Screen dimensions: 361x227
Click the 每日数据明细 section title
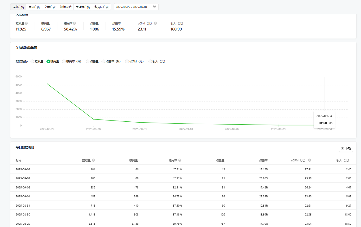point(25,147)
